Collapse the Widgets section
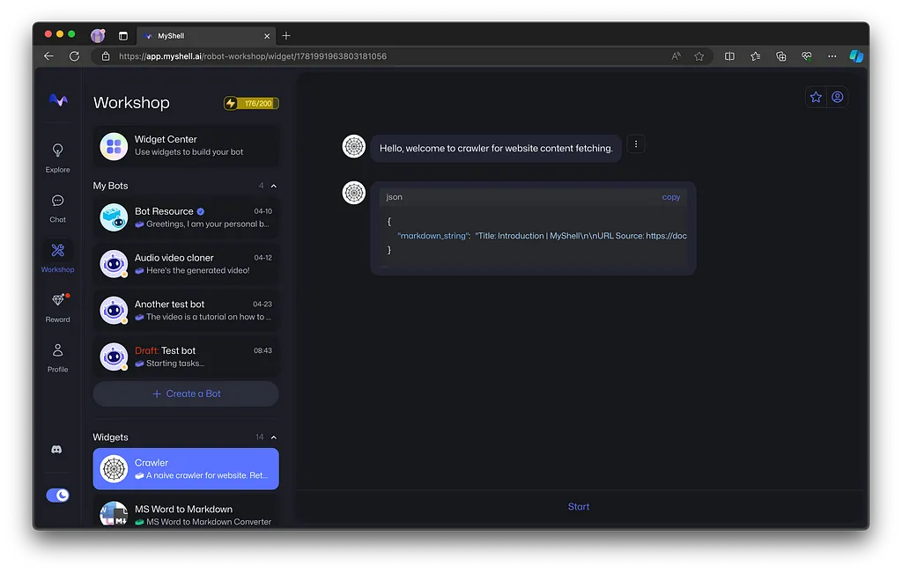This screenshot has width=902, height=573. coord(274,437)
